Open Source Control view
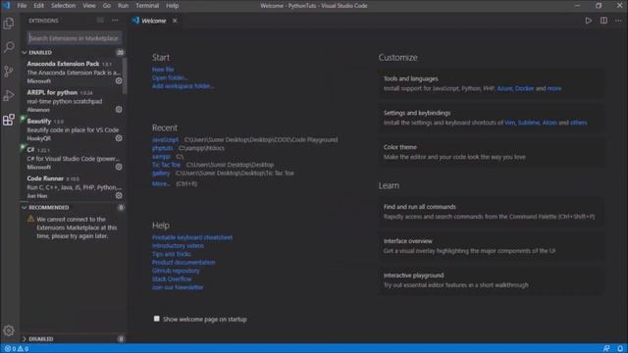Viewport: 628px width, 353px height. 9,72
